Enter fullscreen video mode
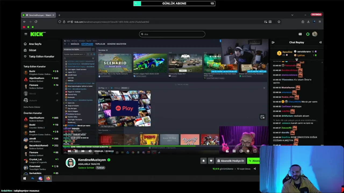This screenshot has width=344, height=193. 255,151
